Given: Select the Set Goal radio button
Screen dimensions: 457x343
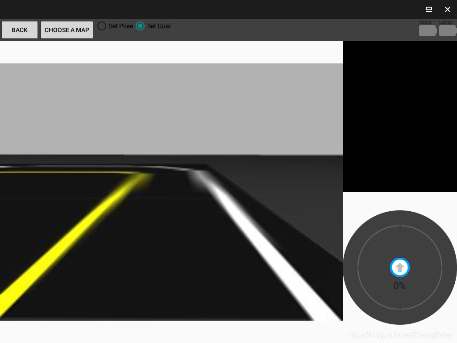Looking at the screenshot, I should click(x=140, y=26).
